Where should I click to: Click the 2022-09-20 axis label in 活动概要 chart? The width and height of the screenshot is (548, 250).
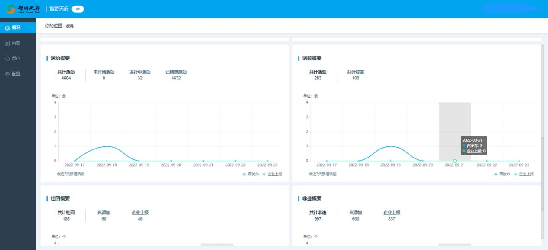[171, 165]
